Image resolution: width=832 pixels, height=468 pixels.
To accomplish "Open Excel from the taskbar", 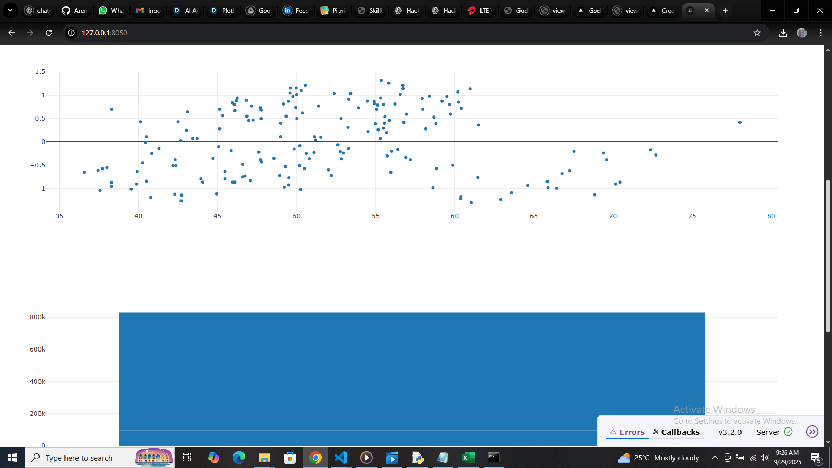I will [469, 458].
